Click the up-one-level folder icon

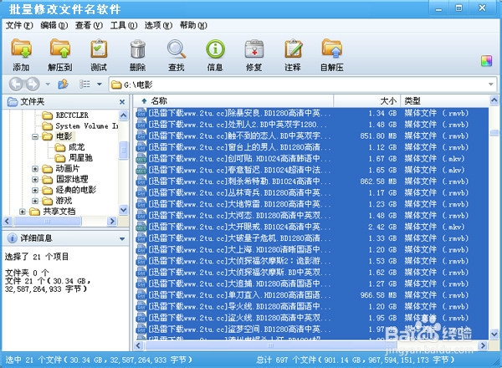coord(63,84)
